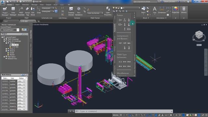Viewport: 208px width, 117px height.
Task: Expand the P&ID Drawings tree node
Action: 4,39
